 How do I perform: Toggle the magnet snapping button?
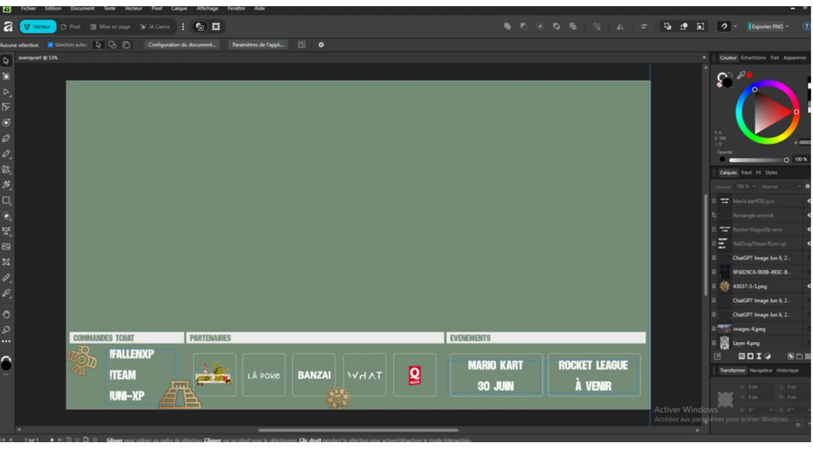click(724, 27)
